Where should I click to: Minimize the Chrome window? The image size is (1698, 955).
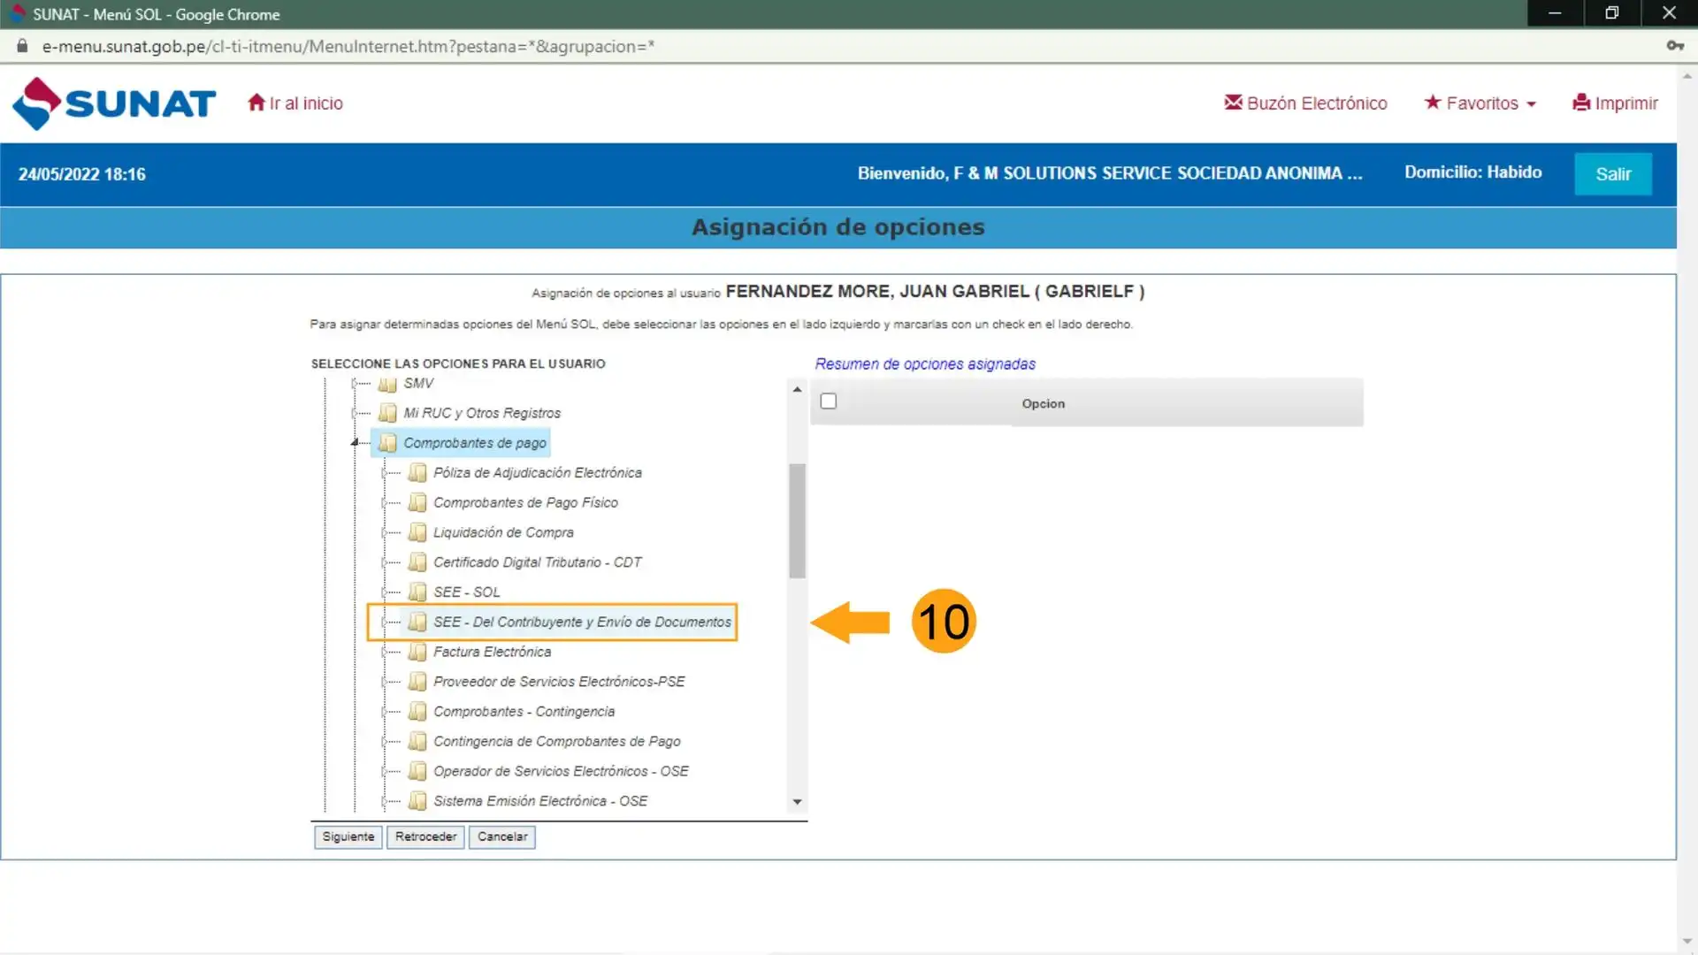(1555, 13)
